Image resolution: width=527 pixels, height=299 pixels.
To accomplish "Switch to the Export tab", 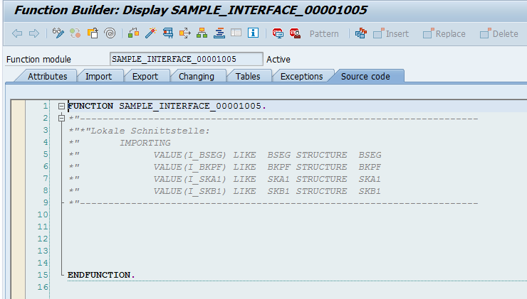I will click(145, 77).
